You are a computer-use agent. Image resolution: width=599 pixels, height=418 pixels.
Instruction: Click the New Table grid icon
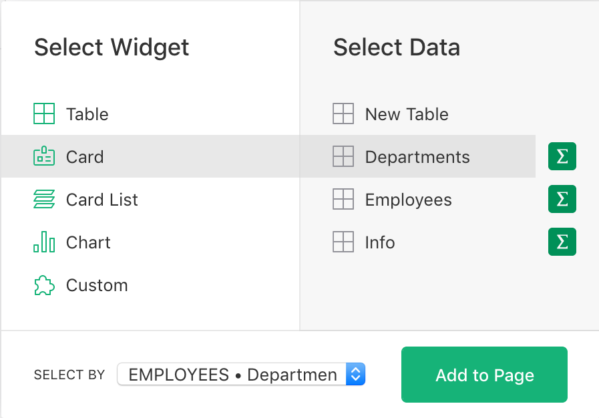click(x=343, y=114)
